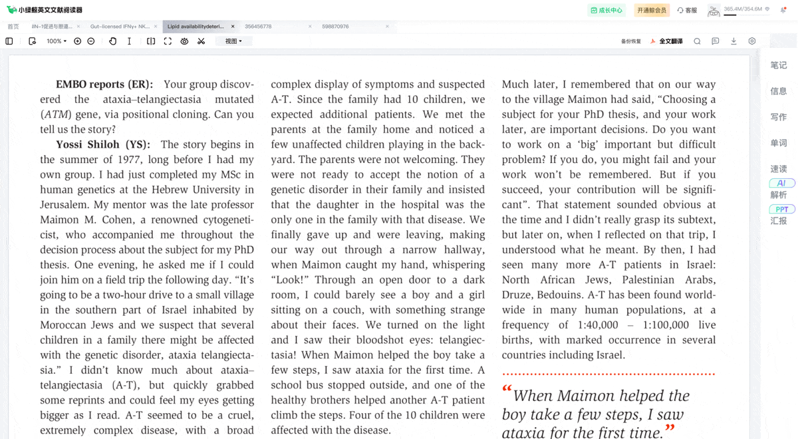Close the IIN-1促进与胆道 tab
This screenshot has width=798, height=439.
pos(78,27)
